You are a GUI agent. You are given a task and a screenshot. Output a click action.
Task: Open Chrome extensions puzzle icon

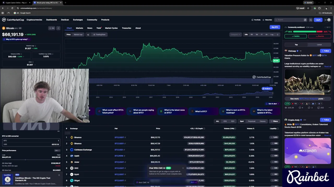pos(319,8)
